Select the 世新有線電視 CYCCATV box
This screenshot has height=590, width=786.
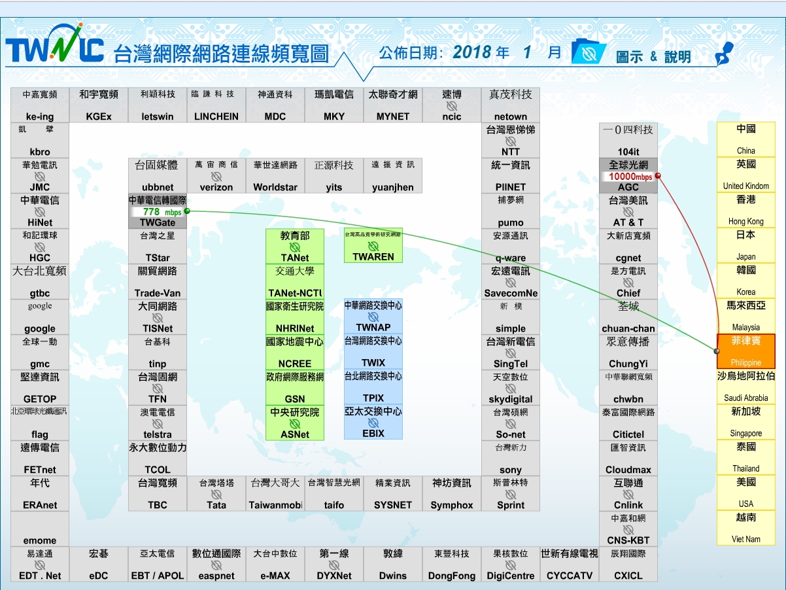(x=570, y=564)
